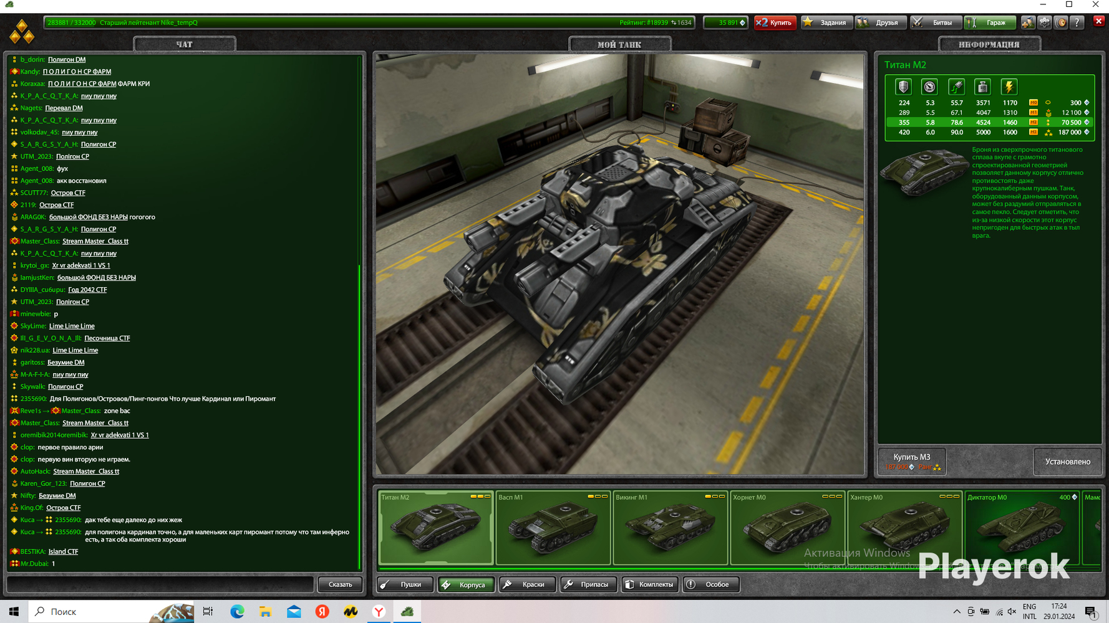Open the Перевал DM battle link
The height and width of the screenshot is (623, 1109).
coord(64,108)
